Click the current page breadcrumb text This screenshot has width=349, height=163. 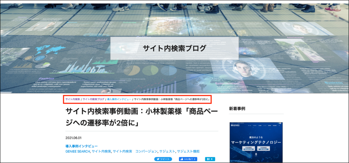point(172,99)
